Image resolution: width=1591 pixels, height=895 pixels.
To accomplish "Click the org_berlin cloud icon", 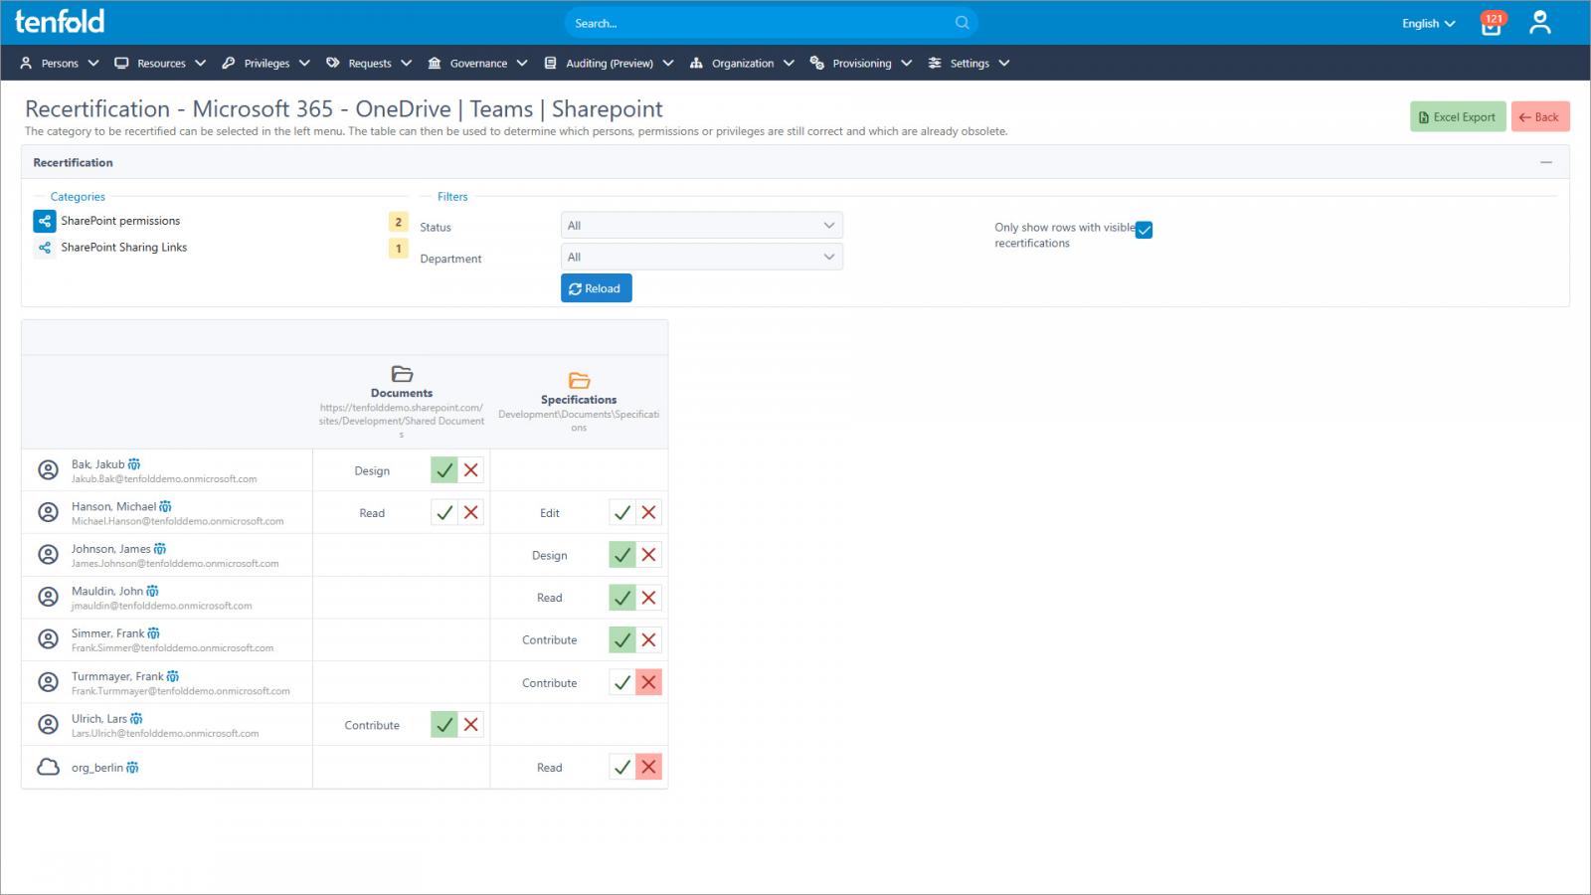I will click(48, 768).
